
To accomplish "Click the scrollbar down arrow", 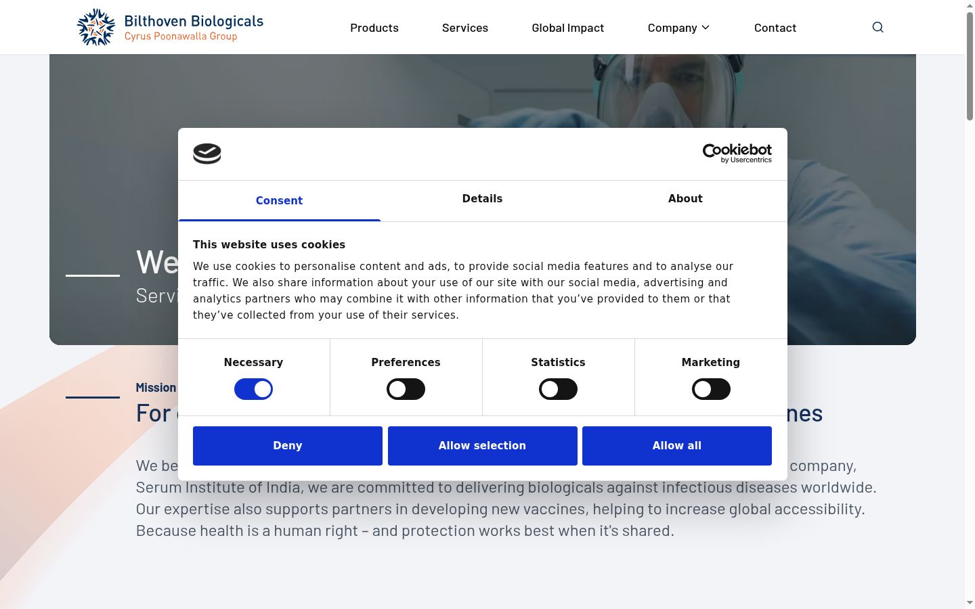I will (970, 602).
